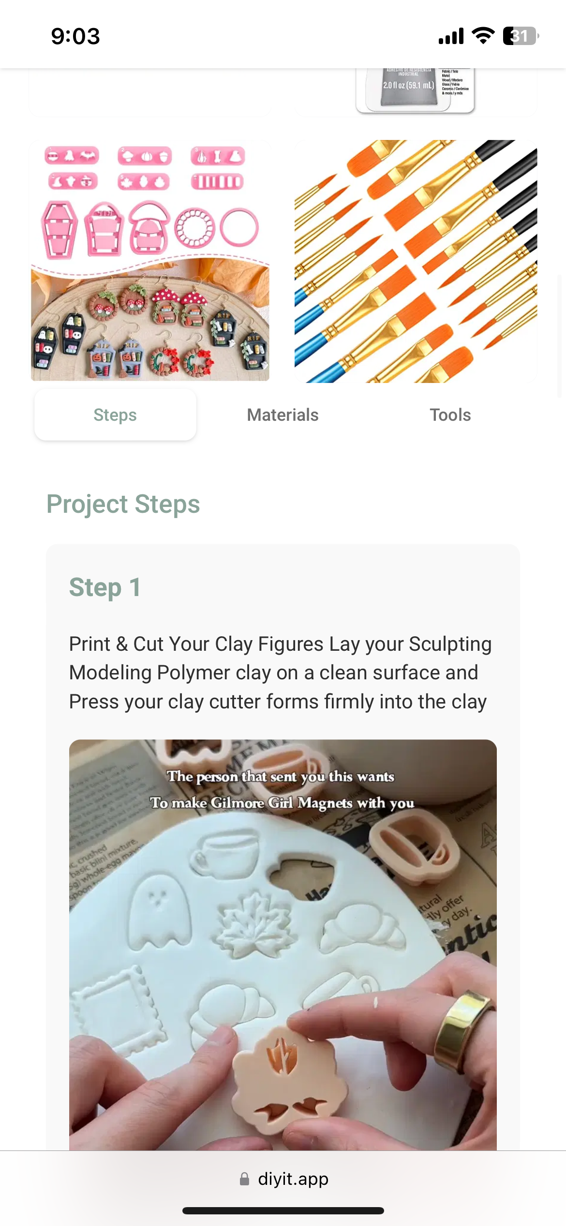Open the adhesive glue tube product image
Viewport: 566px width, 1226px height.
(x=416, y=91)
